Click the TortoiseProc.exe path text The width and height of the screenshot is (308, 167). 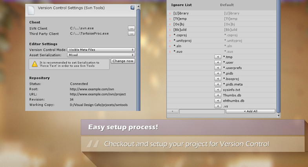[89, 34]
